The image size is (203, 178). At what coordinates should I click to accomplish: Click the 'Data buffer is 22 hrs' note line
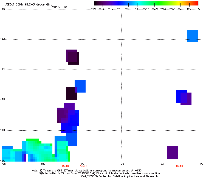pos(99,173)
